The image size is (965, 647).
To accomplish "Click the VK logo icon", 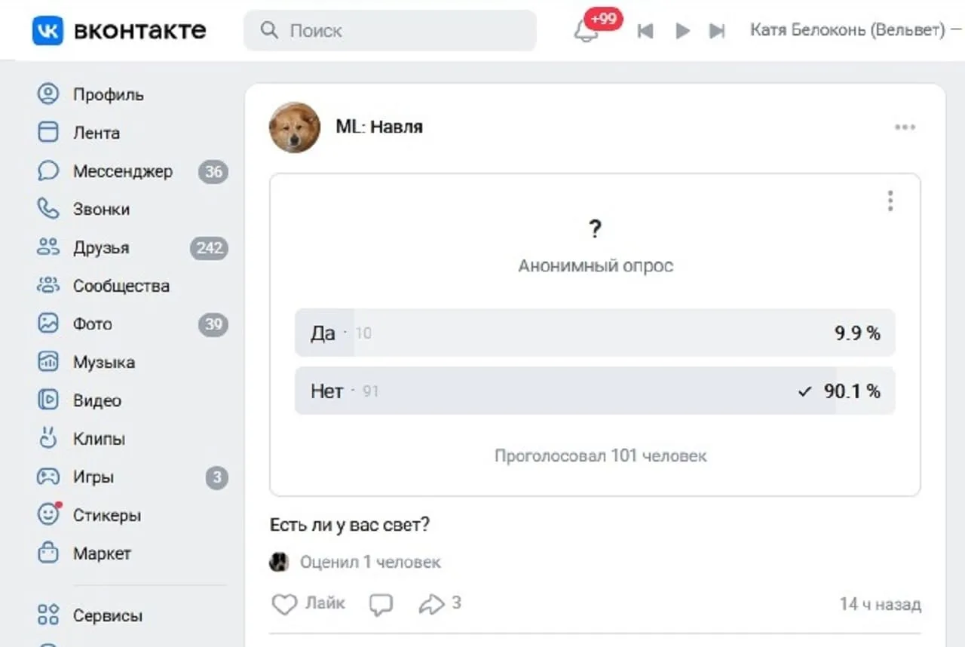I will (x=47, y=30).
